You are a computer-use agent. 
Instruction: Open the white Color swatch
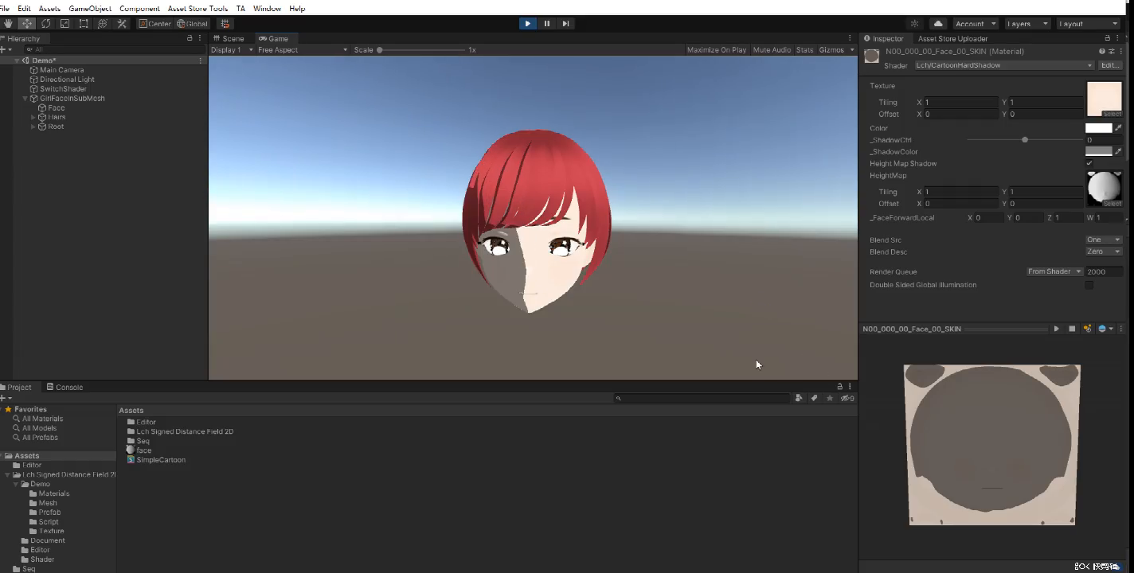[1098, 127]
